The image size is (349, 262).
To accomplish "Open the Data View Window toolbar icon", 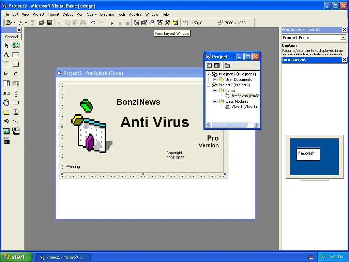I will pos(176,23).
